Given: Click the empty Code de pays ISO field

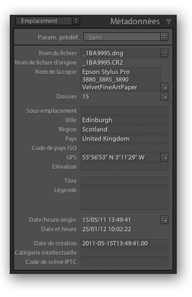Looking at the screenshot, I should (125, 148).
